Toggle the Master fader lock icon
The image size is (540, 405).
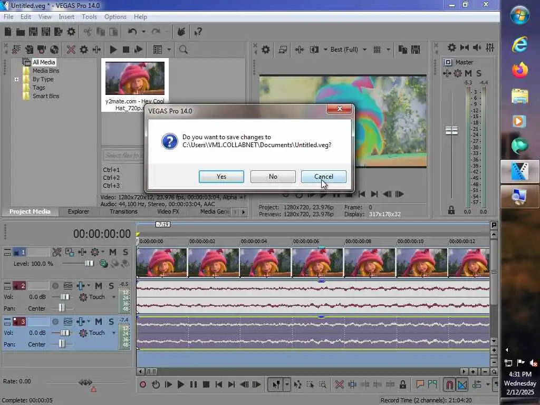(451, 210)
